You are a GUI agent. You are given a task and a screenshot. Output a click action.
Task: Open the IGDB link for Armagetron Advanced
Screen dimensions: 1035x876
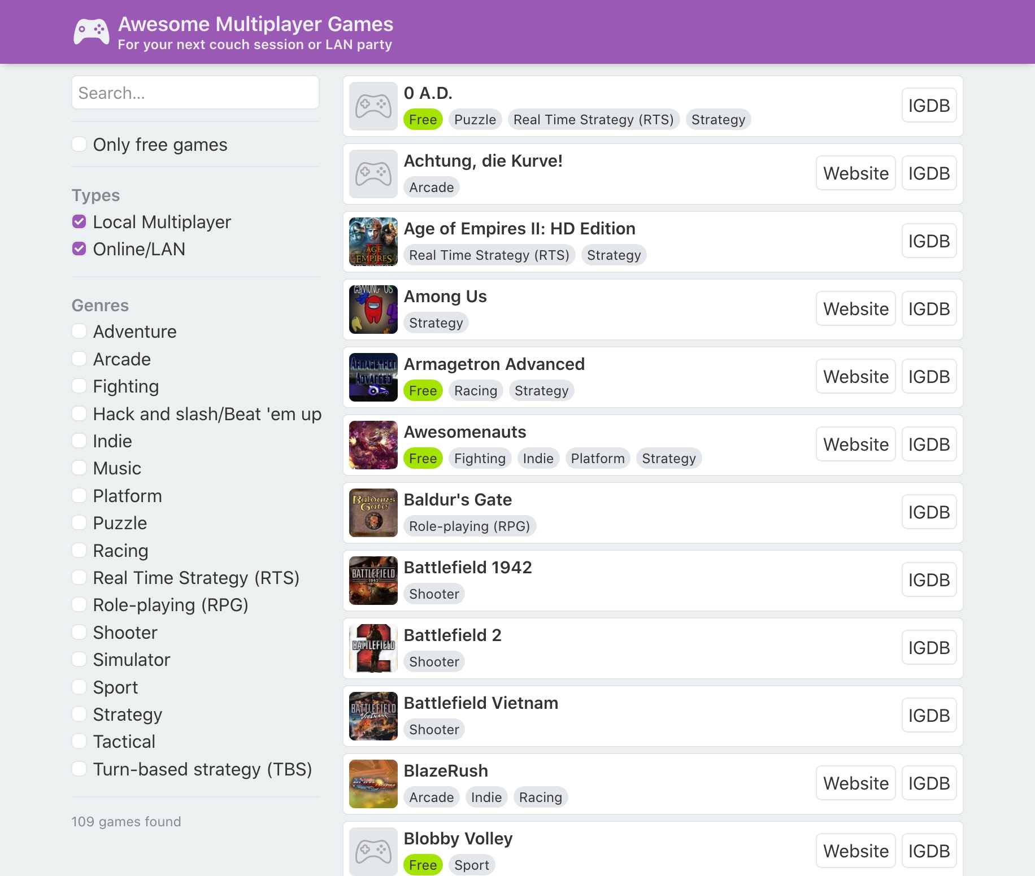click(929, 376)
